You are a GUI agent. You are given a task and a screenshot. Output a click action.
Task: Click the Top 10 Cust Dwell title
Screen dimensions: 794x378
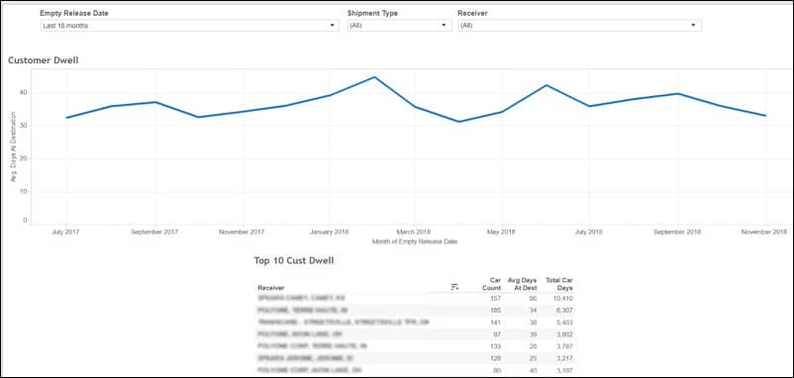294,260
